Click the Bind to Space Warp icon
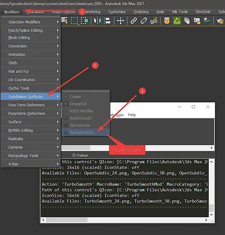Screen dimensions: 225x235 coord(153,21)
